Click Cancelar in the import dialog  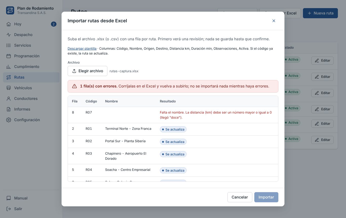[x=240, y=197]
